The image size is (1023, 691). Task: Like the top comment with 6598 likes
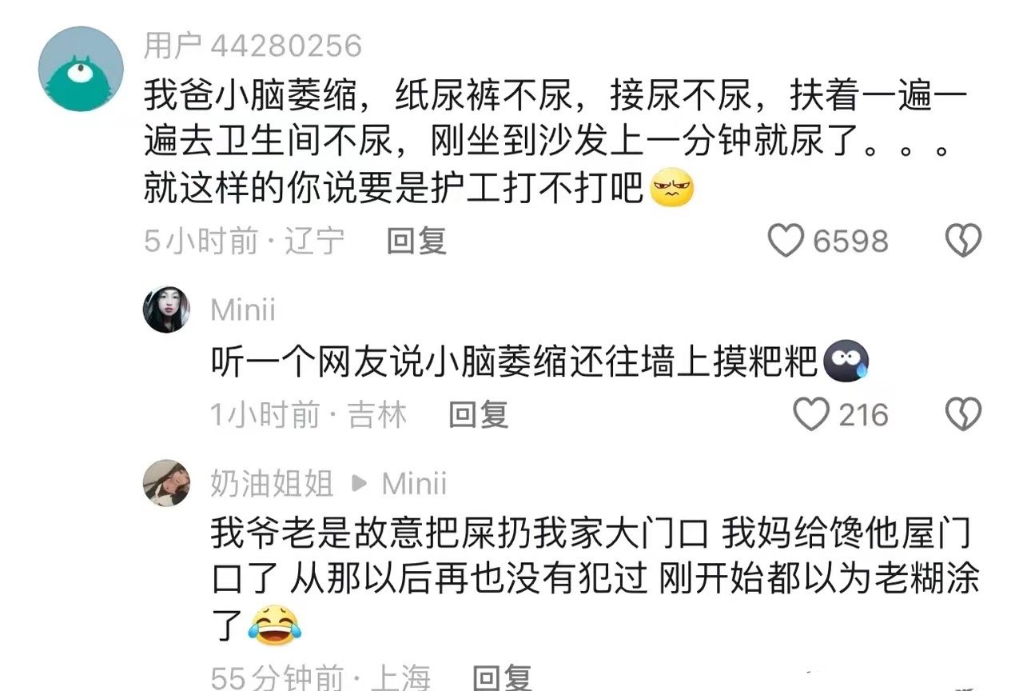coord(785,241)
